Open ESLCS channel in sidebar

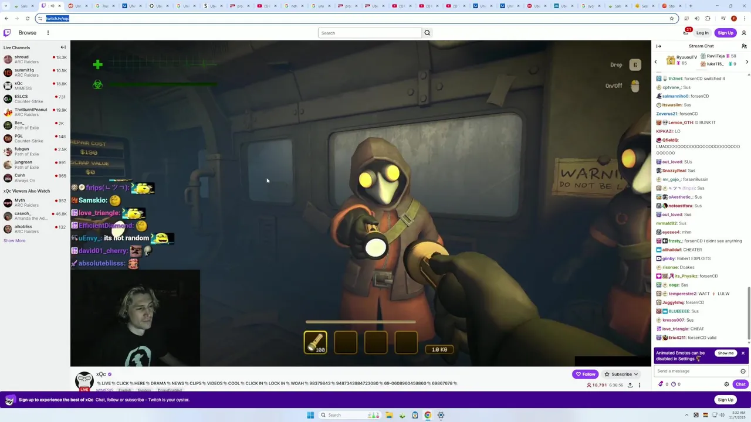35,98
